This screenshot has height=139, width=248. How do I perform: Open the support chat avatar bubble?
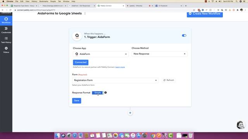240,125
